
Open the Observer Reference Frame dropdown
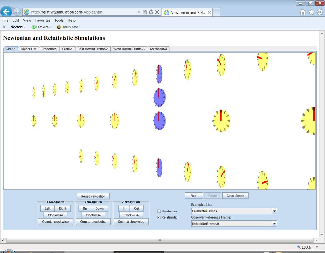[274, 224]
